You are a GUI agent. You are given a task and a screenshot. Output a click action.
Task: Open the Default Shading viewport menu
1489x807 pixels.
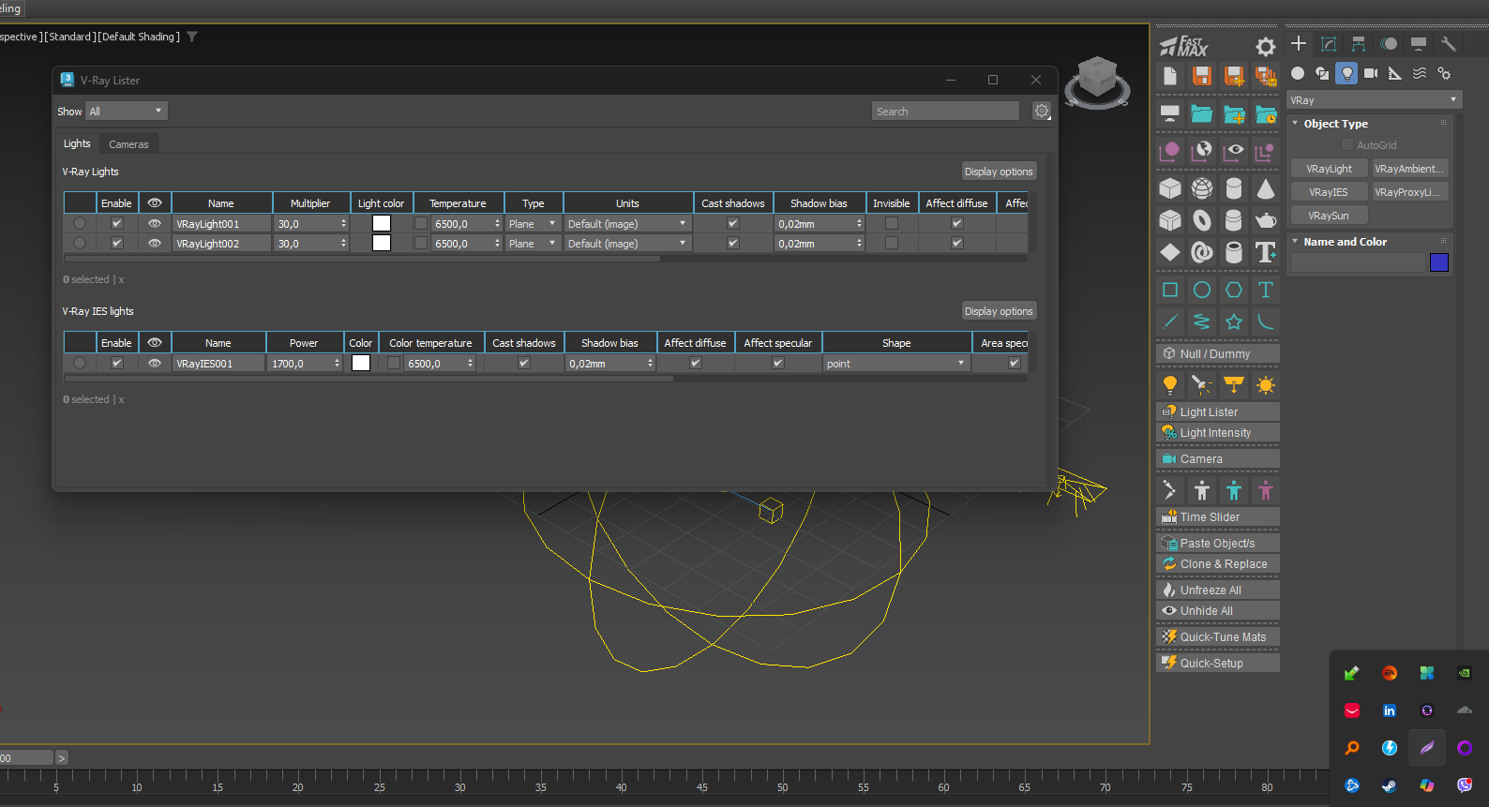pos(139,37)
